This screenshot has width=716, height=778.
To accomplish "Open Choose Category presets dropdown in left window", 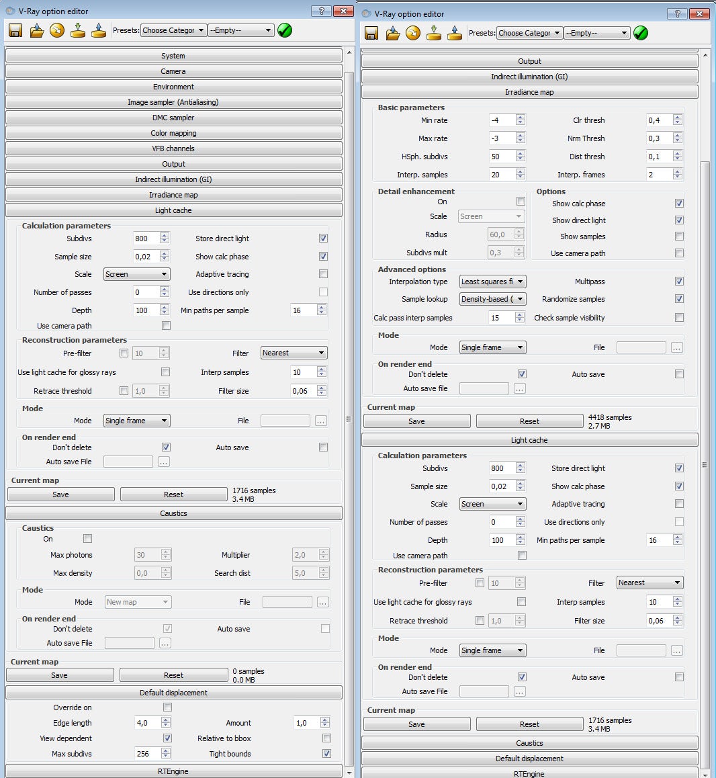I will (x=173, y=30).
